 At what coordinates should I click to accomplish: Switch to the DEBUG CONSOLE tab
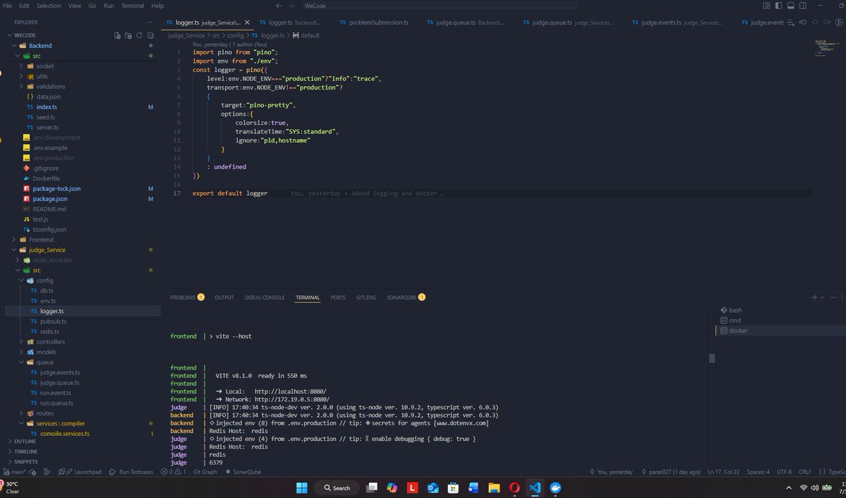coord(265,297)
